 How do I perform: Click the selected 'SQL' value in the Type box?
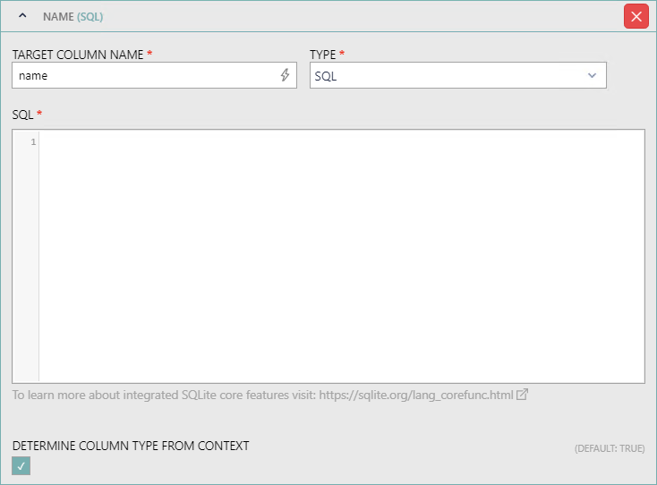coord(326,76)
